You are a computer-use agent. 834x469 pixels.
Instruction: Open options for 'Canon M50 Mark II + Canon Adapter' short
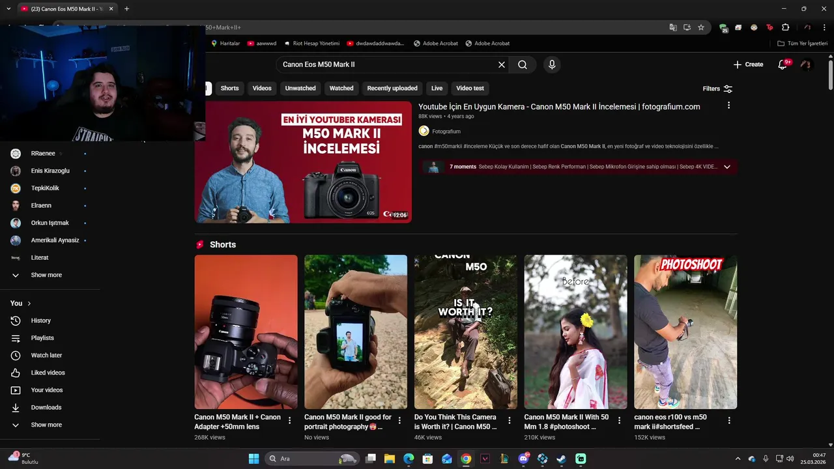click(x=290, y=421)
